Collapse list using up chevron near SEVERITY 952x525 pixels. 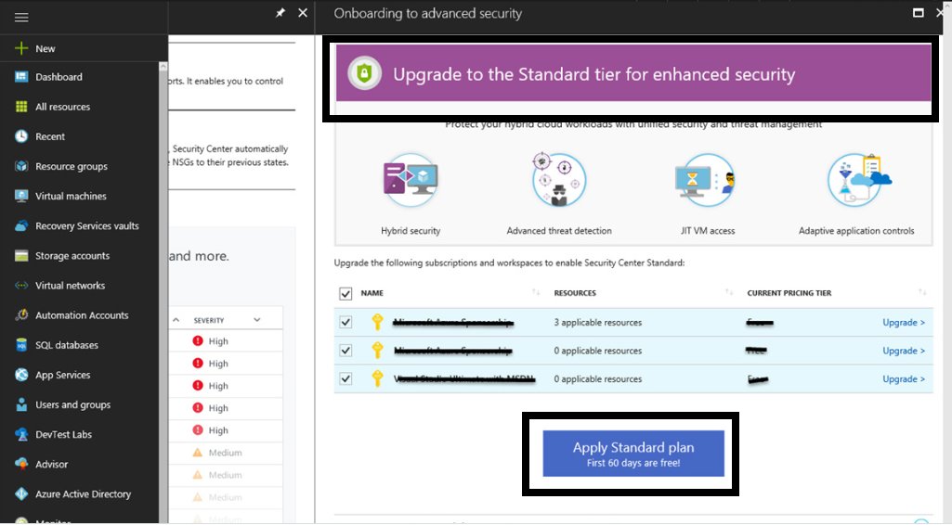coord(176,319)
